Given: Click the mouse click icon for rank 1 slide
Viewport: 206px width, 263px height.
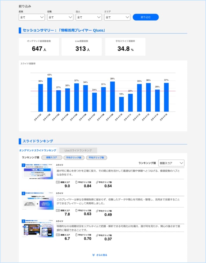Looking at the screenshot, I should [x=76, y=182].
